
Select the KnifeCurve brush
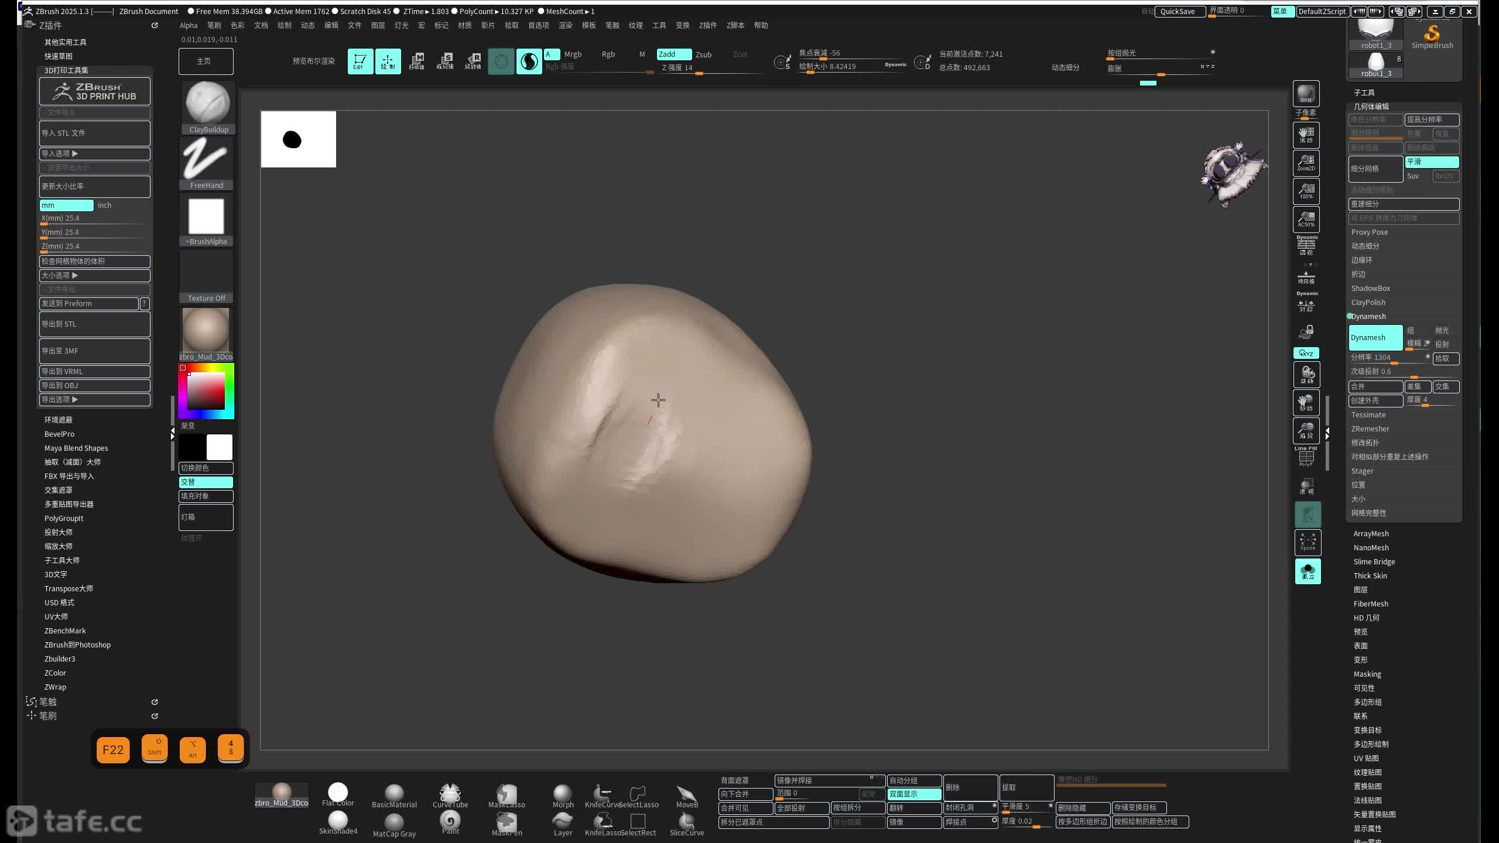click(603, 796)
